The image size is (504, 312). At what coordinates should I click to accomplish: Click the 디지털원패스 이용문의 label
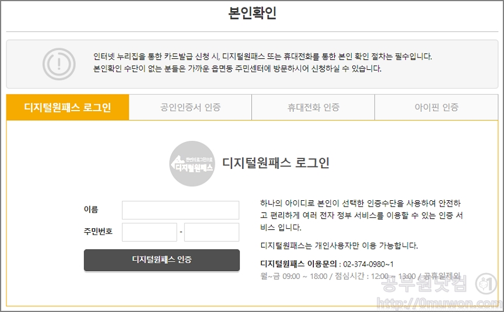(x=298, y=264)
